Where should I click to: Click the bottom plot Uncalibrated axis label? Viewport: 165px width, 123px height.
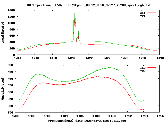[3, 89]
